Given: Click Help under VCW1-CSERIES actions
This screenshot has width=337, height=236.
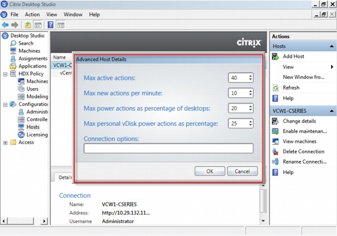Looking at the screenshot, I should coord(288,172).
